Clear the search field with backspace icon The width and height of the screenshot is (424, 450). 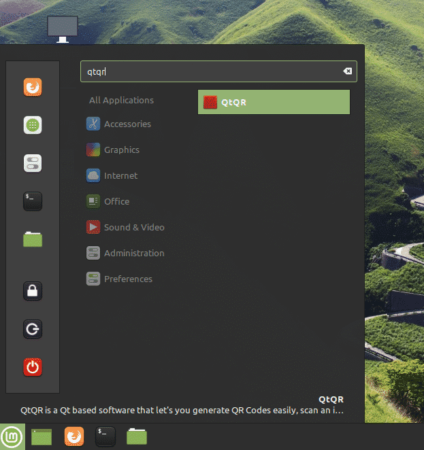point(347,71)
